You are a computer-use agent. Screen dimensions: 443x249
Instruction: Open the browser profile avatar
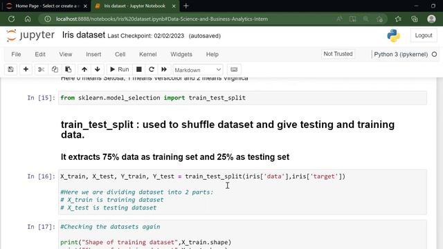click(431, 19)
